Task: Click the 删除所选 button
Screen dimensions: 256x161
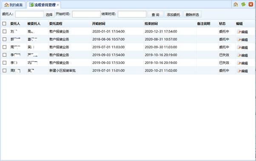Action: (x=192, y=14)
